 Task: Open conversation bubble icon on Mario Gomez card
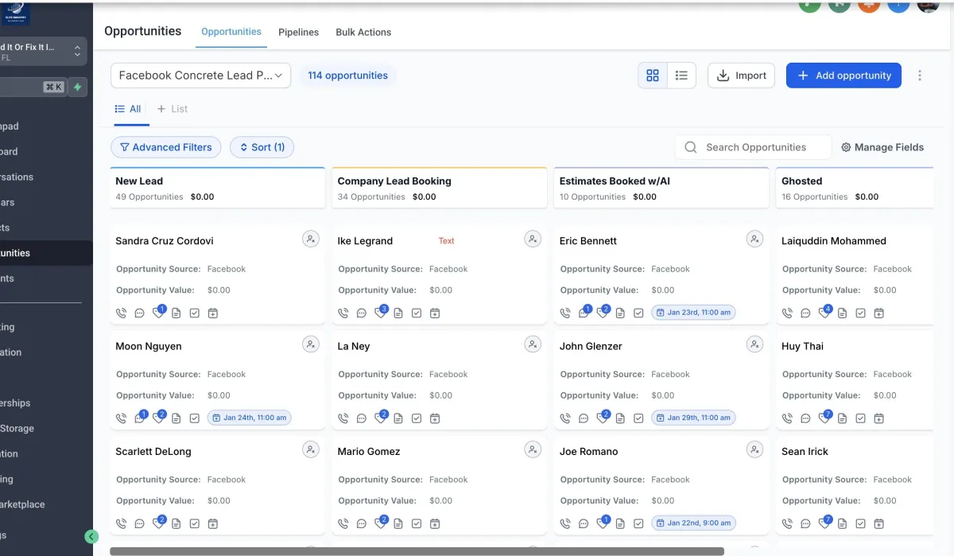coord(362,523)
